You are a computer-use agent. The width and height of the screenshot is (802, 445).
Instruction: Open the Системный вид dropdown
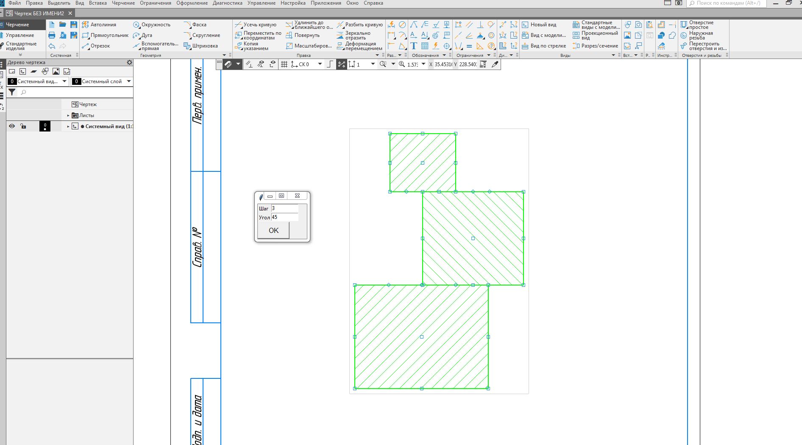[x=64, y=81]
